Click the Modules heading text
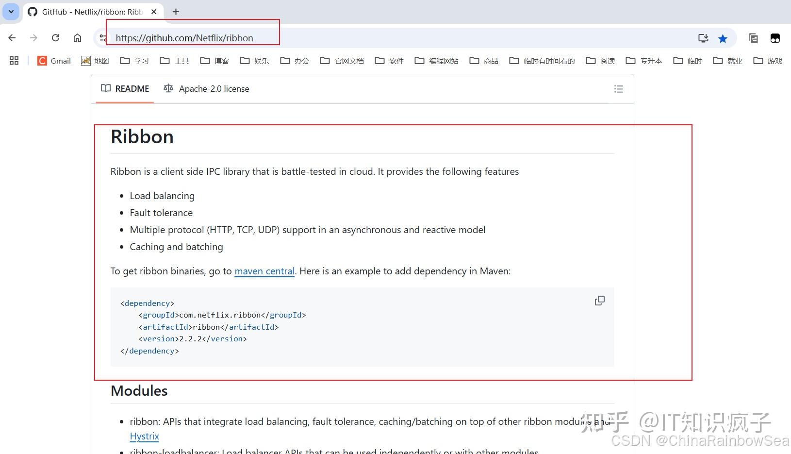791x454 pixels. pyautogui.click(x=139, y=391)
